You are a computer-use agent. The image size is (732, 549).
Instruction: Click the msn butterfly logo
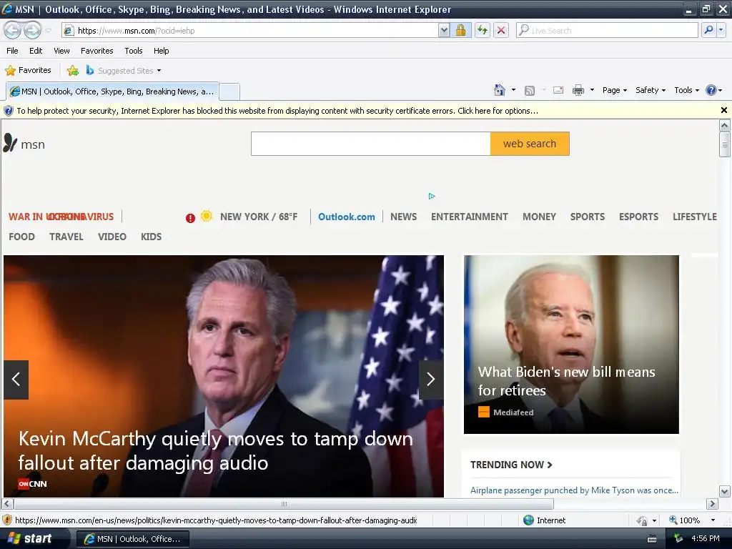24,144
